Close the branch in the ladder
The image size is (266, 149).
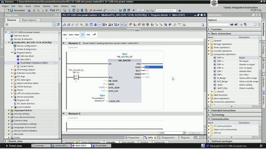pyautogui.click(x=94, y=35)
